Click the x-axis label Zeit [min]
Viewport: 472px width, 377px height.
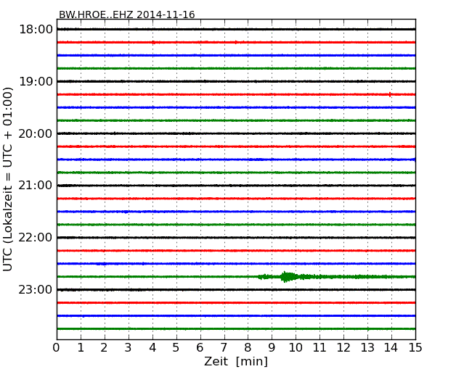tap(236, 361)
